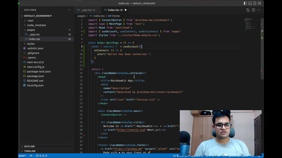Place cursor on line number 13

pyautogui.click(x=81, y=65)
